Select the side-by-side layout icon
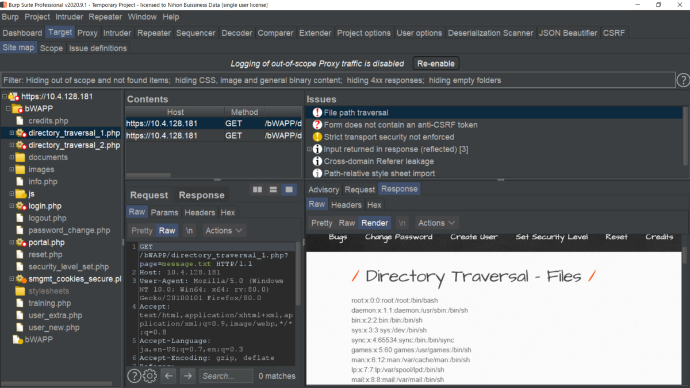This screenshot has height=388, width=690. [257, 189]
